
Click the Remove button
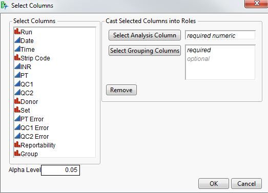pyautogui.click(x=121, y=90)
